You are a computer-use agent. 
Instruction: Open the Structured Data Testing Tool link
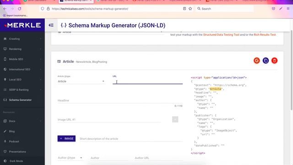(221, 35)
